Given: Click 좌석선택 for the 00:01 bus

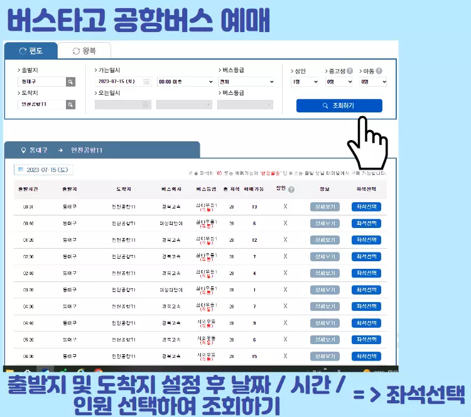Looking at the screenshot, I should point(366,207).
